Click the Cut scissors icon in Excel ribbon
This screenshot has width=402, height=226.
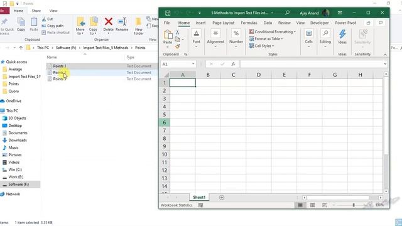177,32
